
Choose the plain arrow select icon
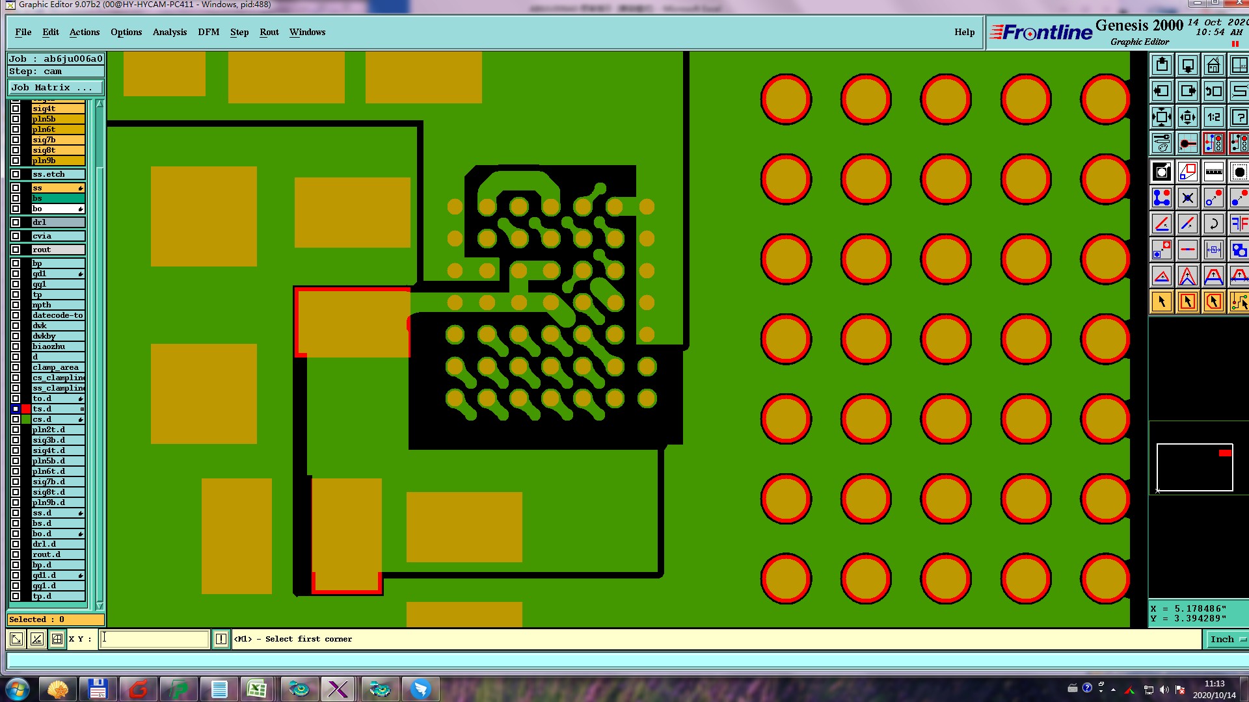(x=1162, y=302)
